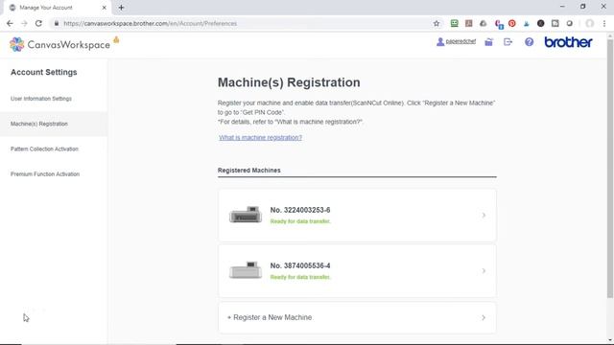
Task: Click the projects folder icon in header
Action: pos(488,42)
